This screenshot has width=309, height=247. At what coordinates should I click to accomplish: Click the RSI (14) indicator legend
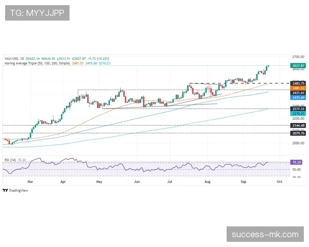(10, 160)
